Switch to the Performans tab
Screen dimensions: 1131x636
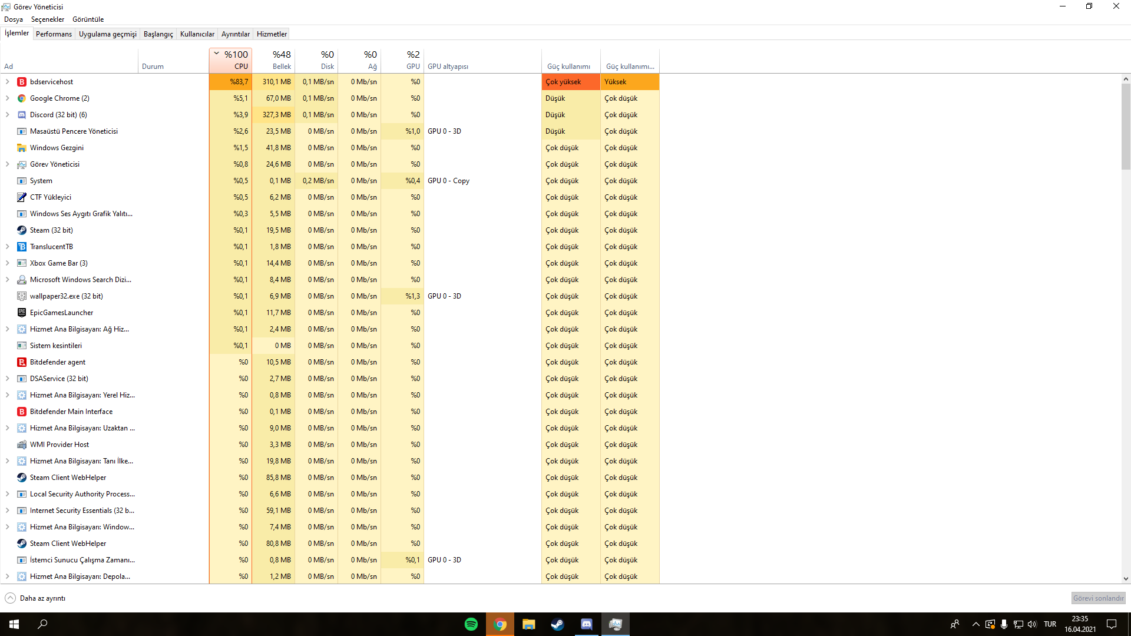click(x=54, y=34)
